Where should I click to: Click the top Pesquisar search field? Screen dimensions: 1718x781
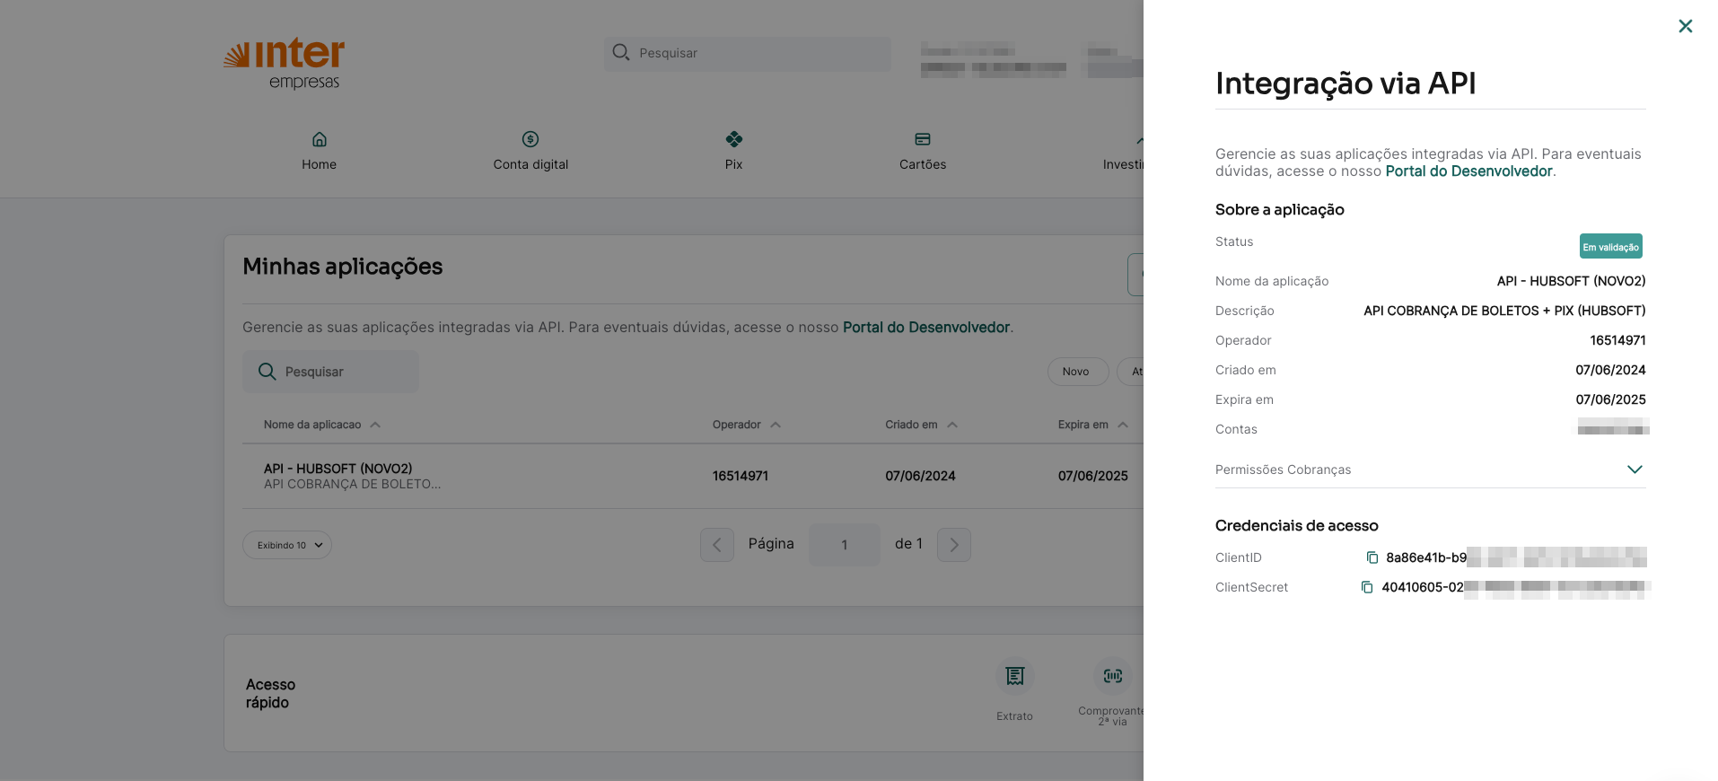748,53
